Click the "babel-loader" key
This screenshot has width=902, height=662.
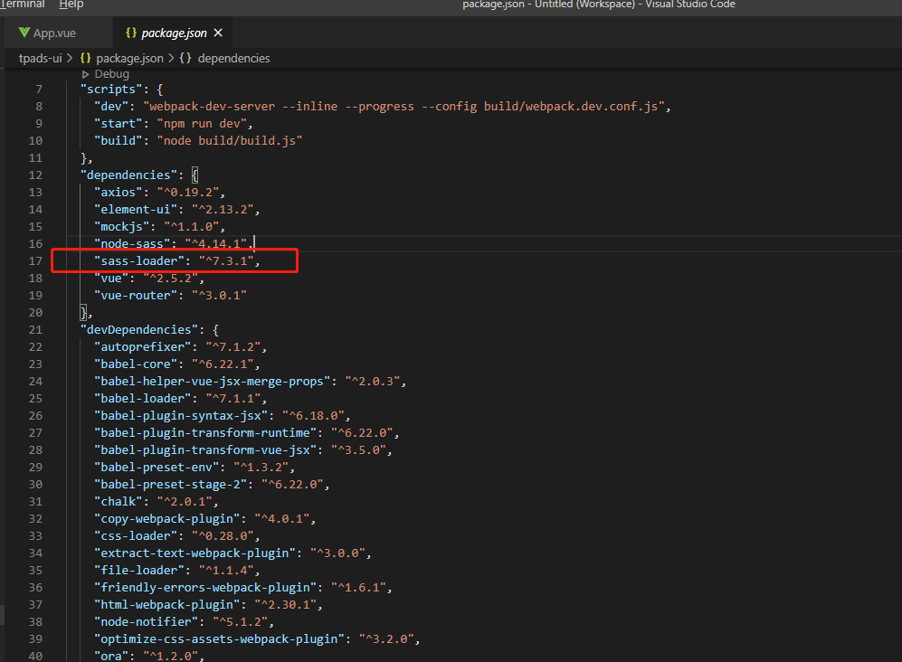click(x=142, y=399)
